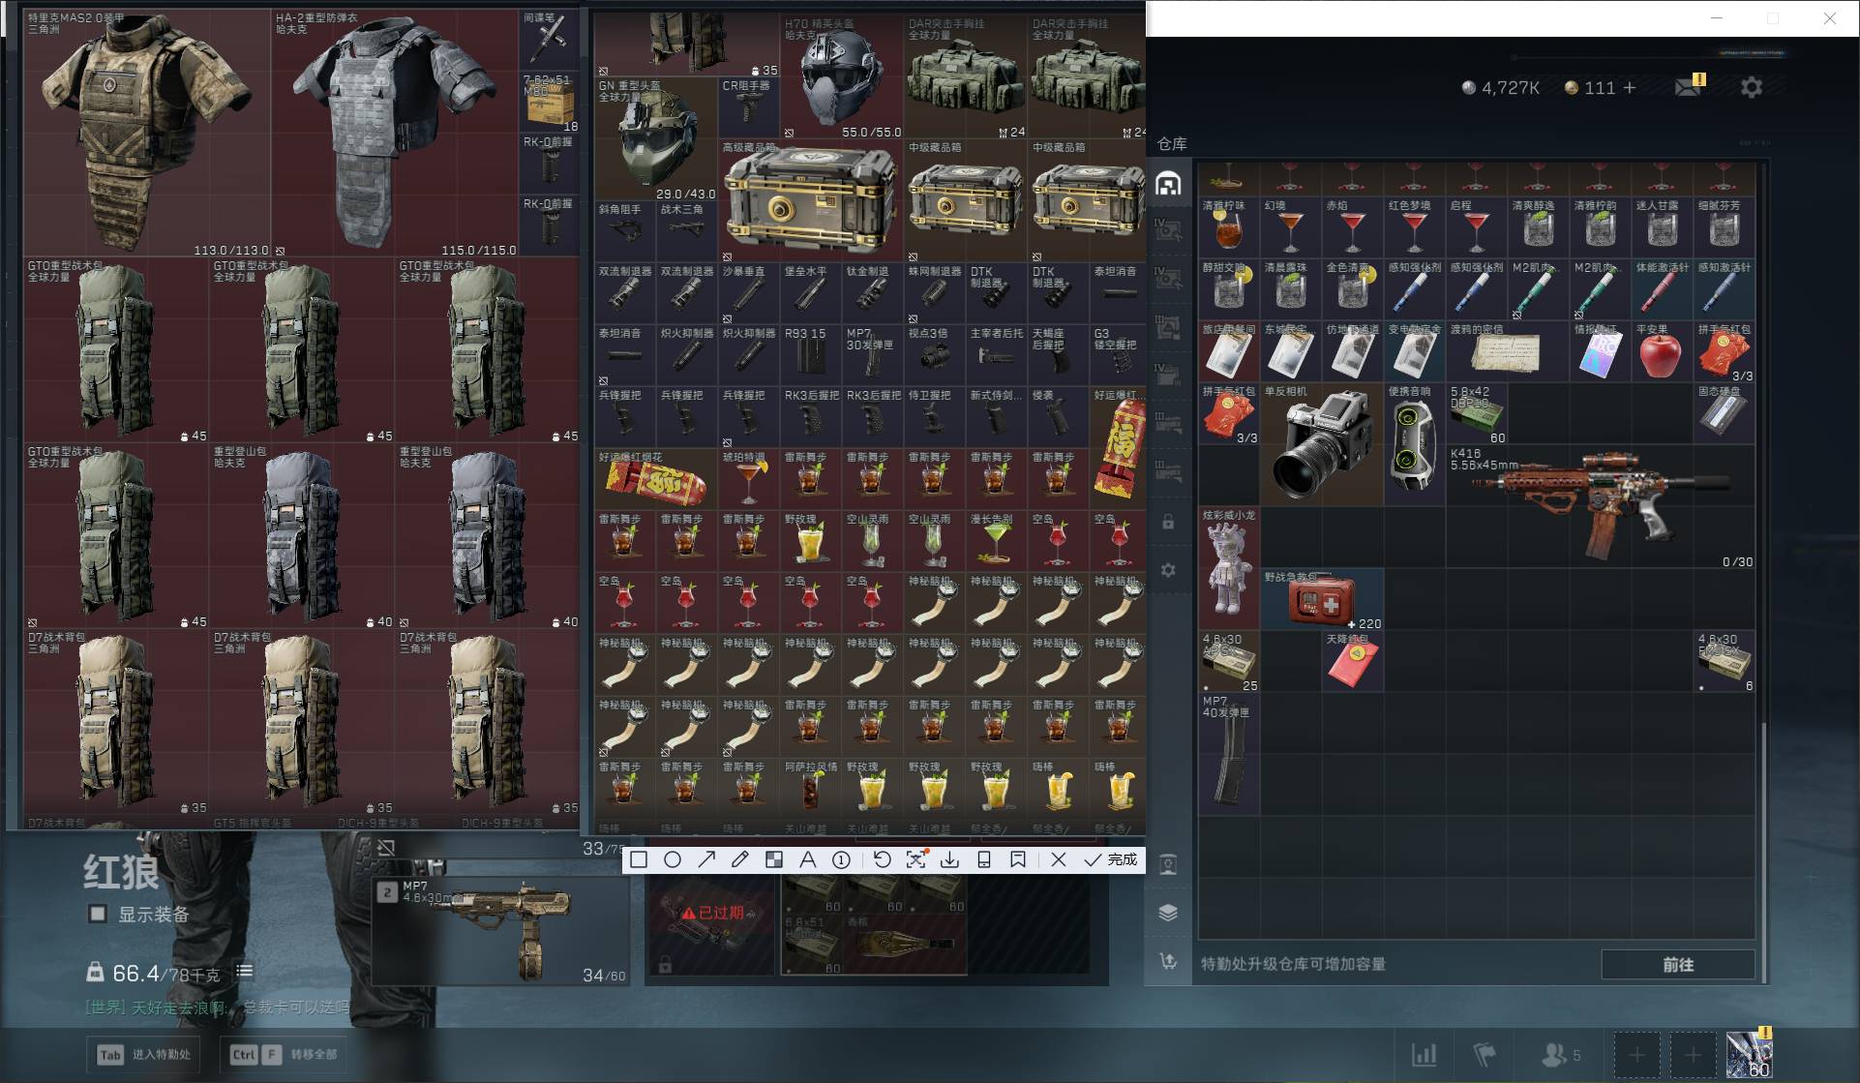Tick the 显示装备 checkbox
The height and width of the screenshot is (1083, 1860).
click(98, 914)
